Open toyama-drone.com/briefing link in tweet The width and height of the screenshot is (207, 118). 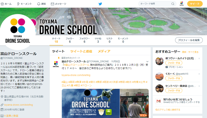tap(76, 75)
